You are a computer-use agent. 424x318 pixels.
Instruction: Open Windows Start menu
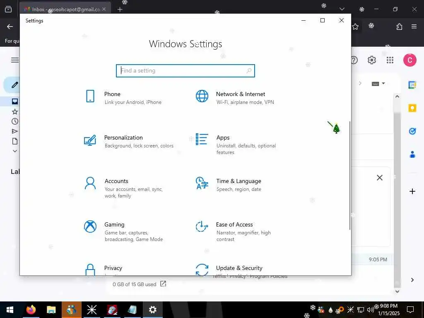[10, 310]
